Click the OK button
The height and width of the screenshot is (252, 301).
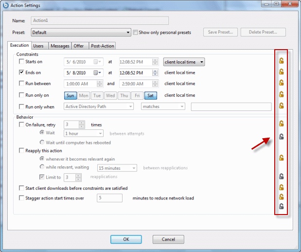click(x=126, y=239)
